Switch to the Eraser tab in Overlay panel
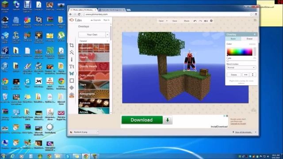Image resolution: width=283 pixels, height=159 pixels. coord(249,39)
